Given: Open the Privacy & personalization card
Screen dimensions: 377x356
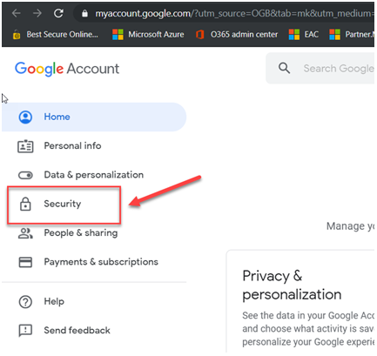Looking at the screenshot, I should [x=300, y=302].
